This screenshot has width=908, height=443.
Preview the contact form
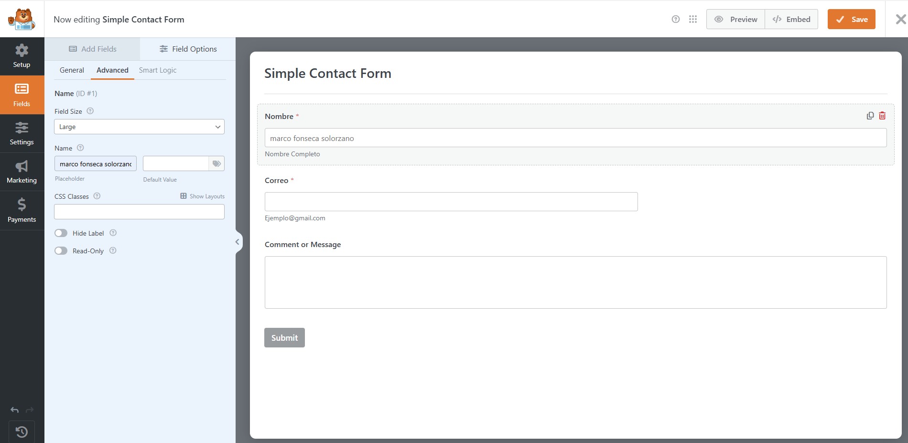click(x=735, y=19)
